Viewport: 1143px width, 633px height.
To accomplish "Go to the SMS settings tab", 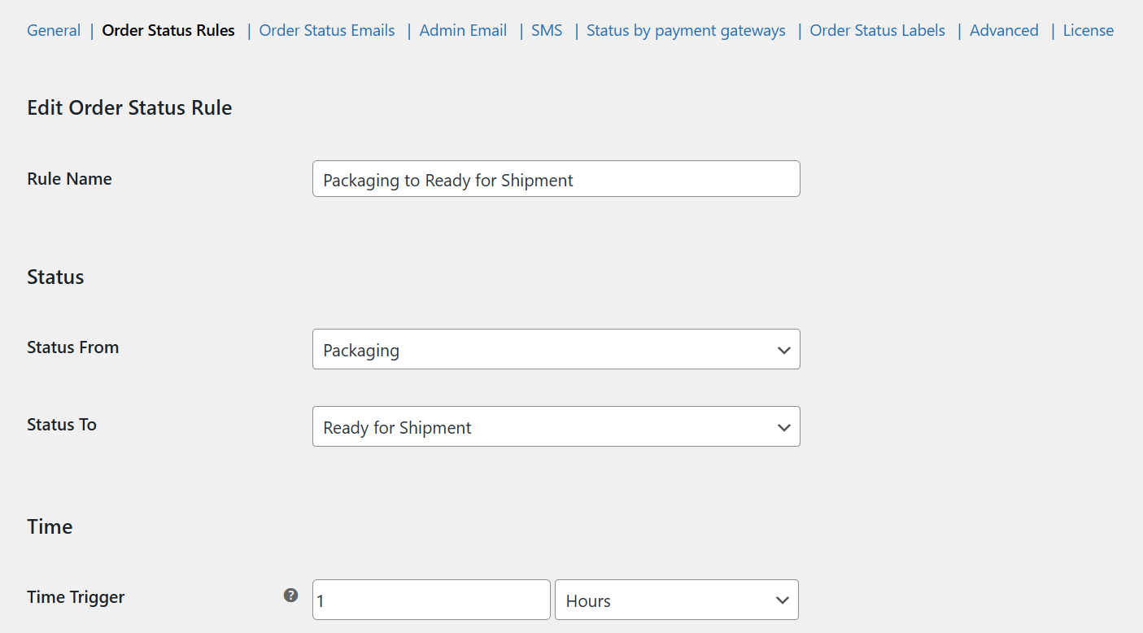I will [x=547, y=30].
